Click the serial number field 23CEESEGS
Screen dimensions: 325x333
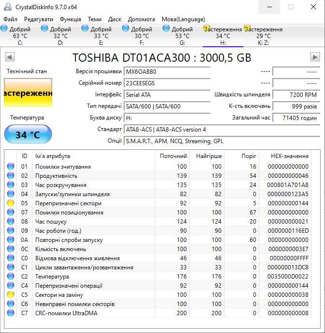tap(167, 83)
